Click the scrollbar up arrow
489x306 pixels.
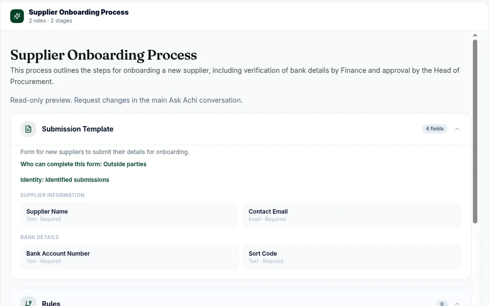[x=475, y=35]
